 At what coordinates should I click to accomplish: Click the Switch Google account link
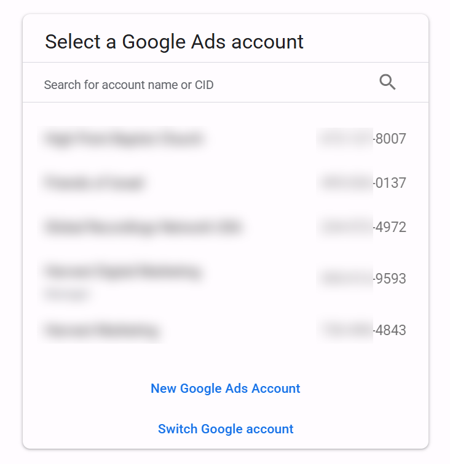(x=225, y=429)
